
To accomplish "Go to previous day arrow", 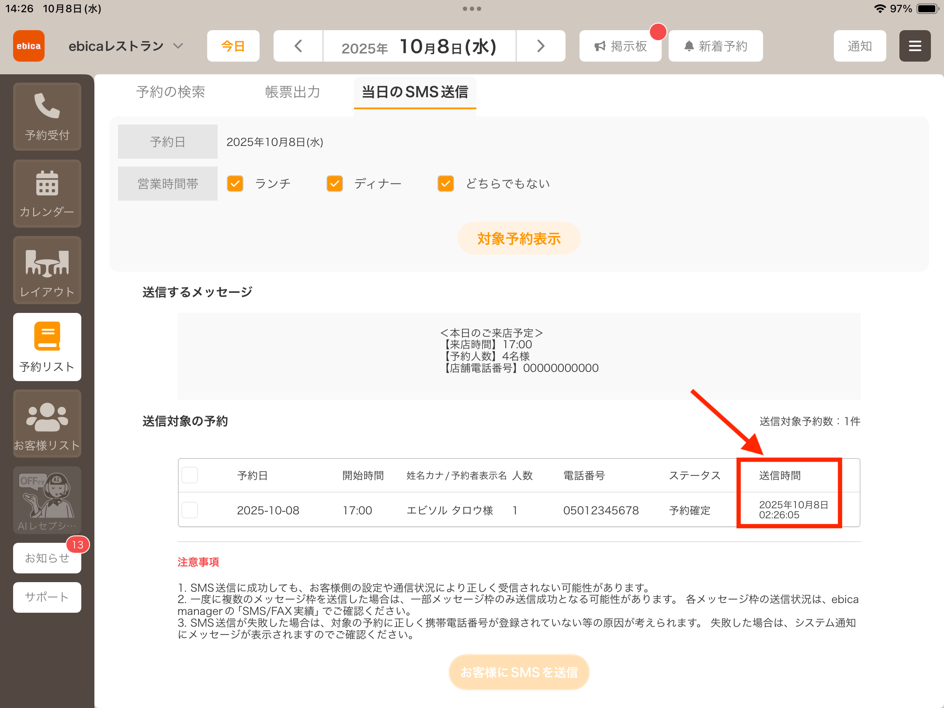I will tap(298, 46).
